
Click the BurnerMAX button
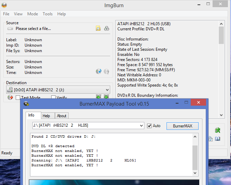[183, 126]
